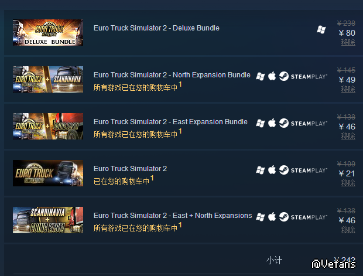The image size is (363, 276).
Task: Open North Expansion Bundle title link
Action: 172,75
